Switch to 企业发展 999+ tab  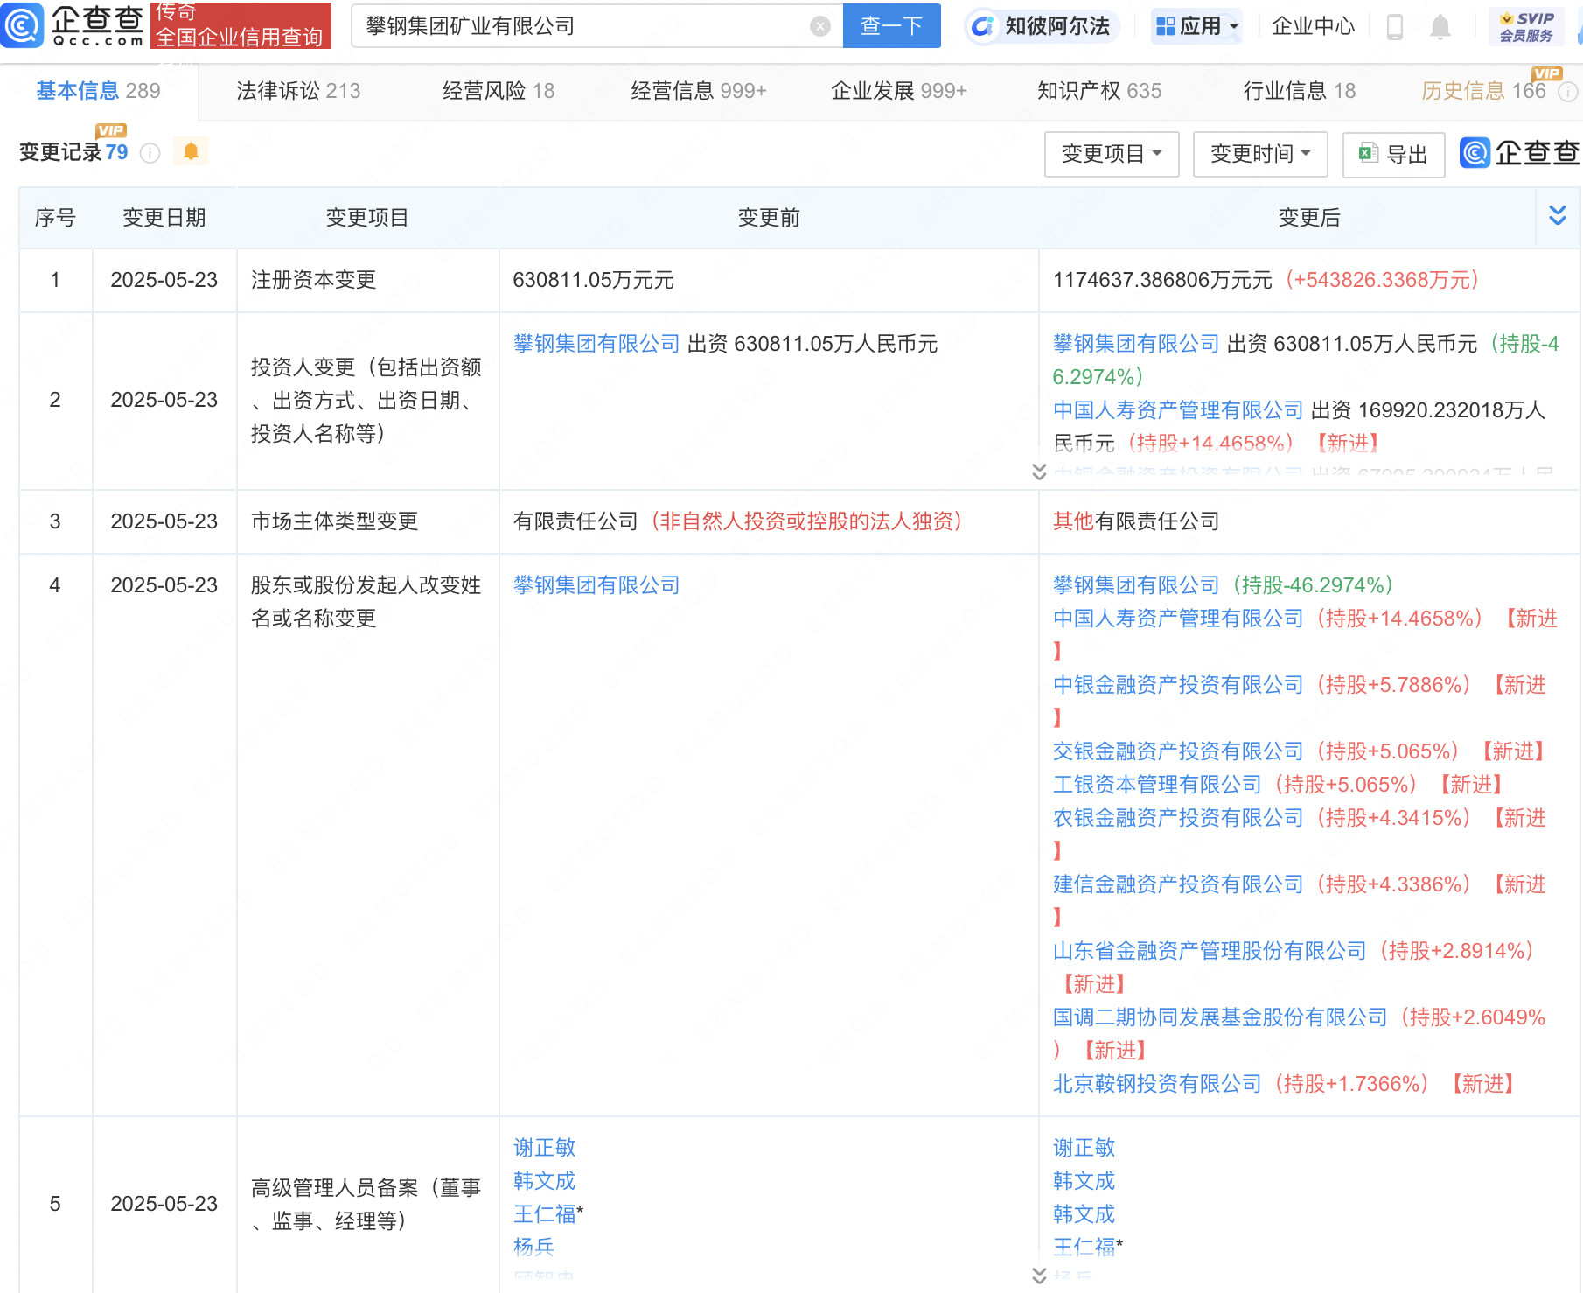[899, 91]
